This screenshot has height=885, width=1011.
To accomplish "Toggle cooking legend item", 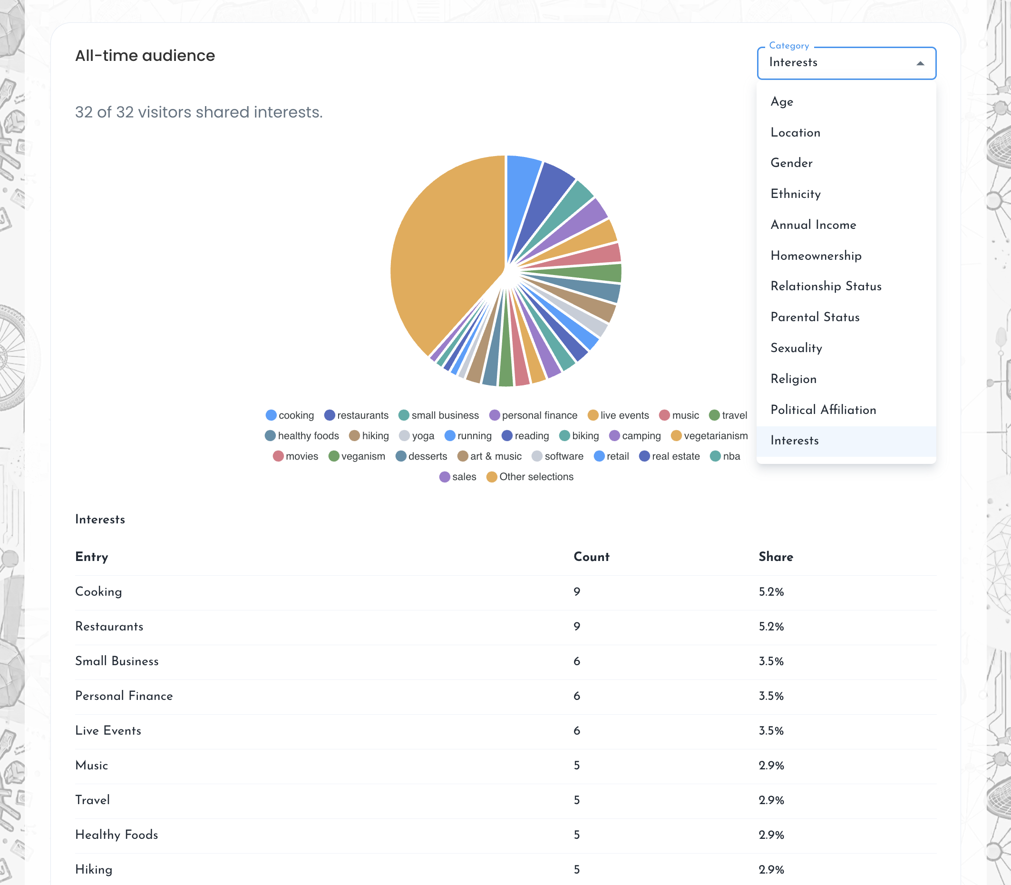I will pos(290,415).
